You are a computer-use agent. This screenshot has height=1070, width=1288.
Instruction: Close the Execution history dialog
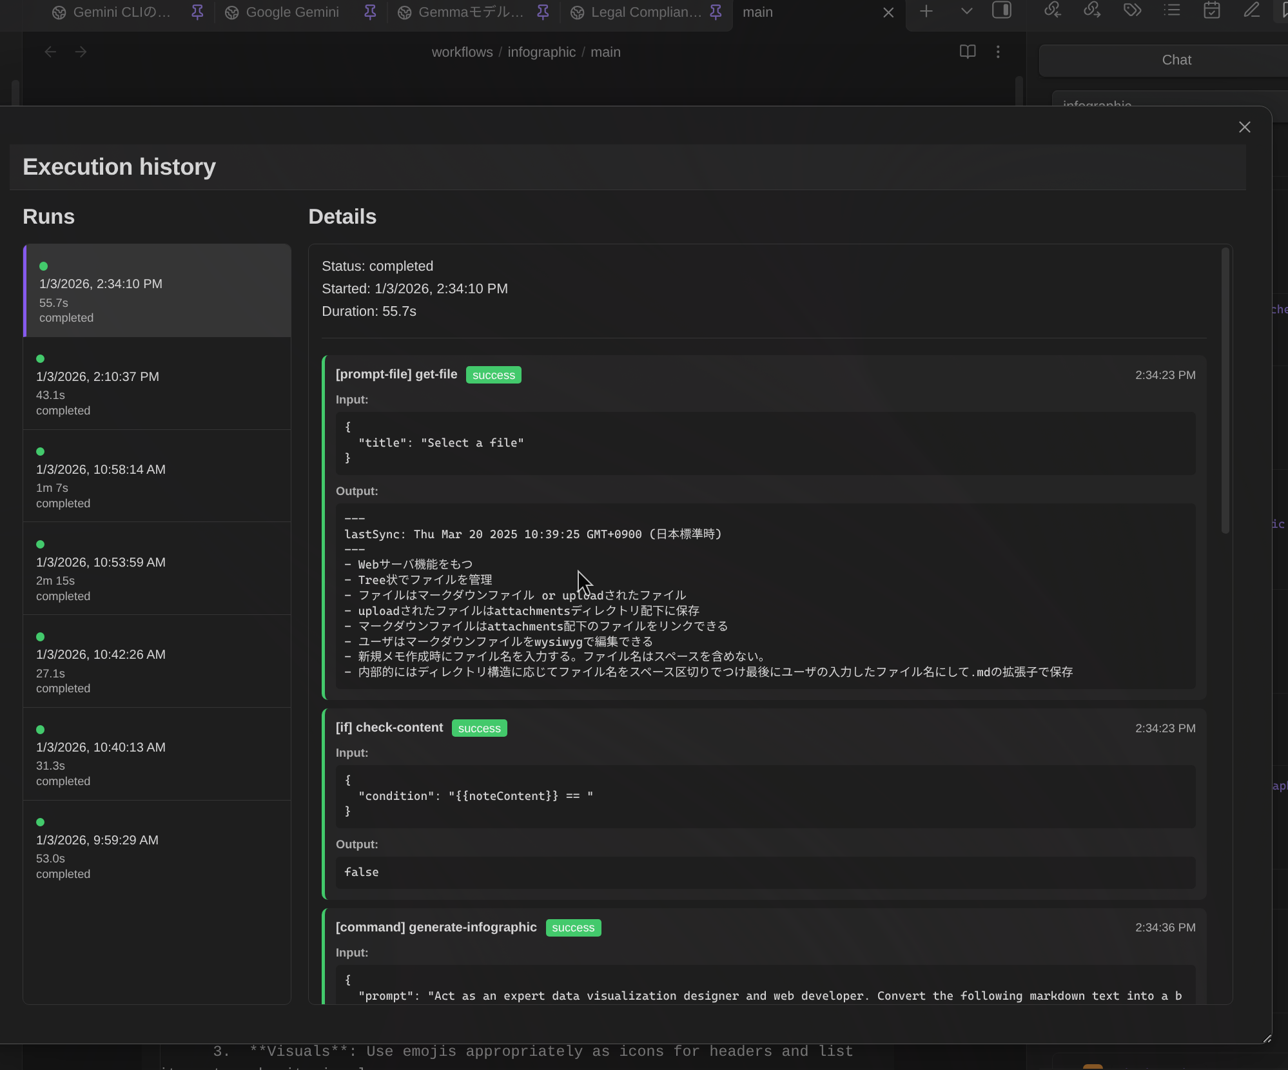coord(1244,128)
